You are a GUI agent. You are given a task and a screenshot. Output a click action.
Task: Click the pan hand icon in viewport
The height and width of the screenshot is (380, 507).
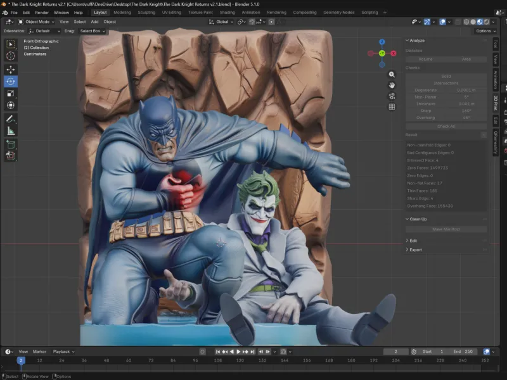(392, 85)
